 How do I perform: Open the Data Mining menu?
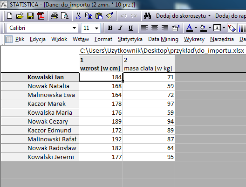163,39
